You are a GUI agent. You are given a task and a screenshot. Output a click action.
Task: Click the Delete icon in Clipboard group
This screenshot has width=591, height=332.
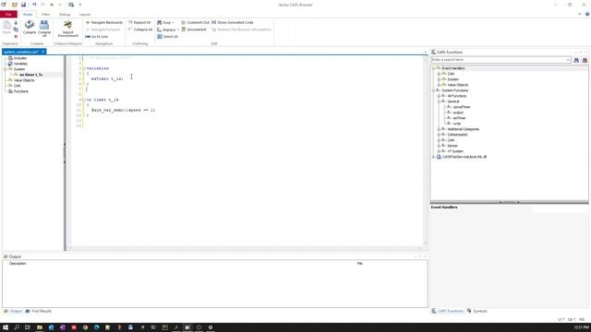pyautogui.click(x=16, y=37)
